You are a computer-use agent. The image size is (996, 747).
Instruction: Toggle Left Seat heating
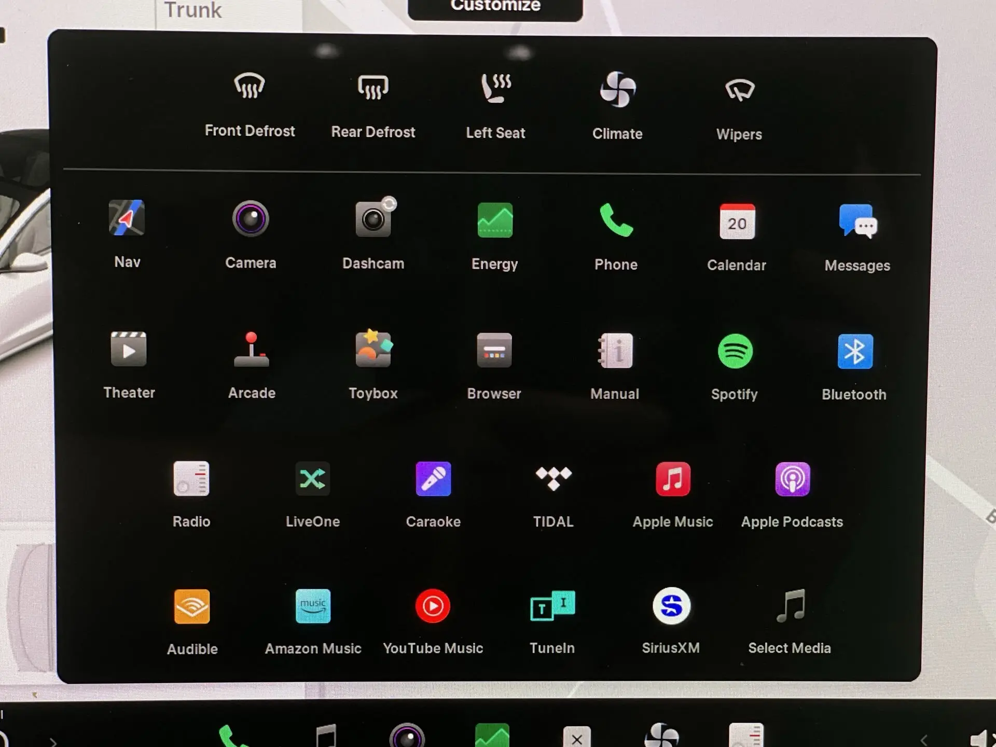click(x=495, y=106)
